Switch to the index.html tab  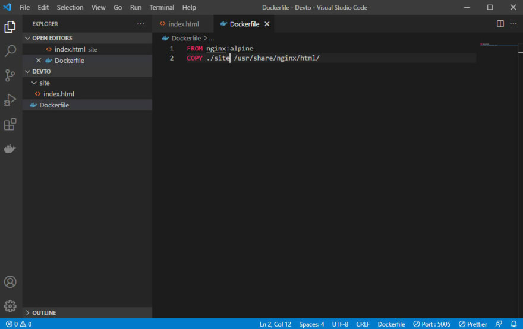click(x=183, y=24)
